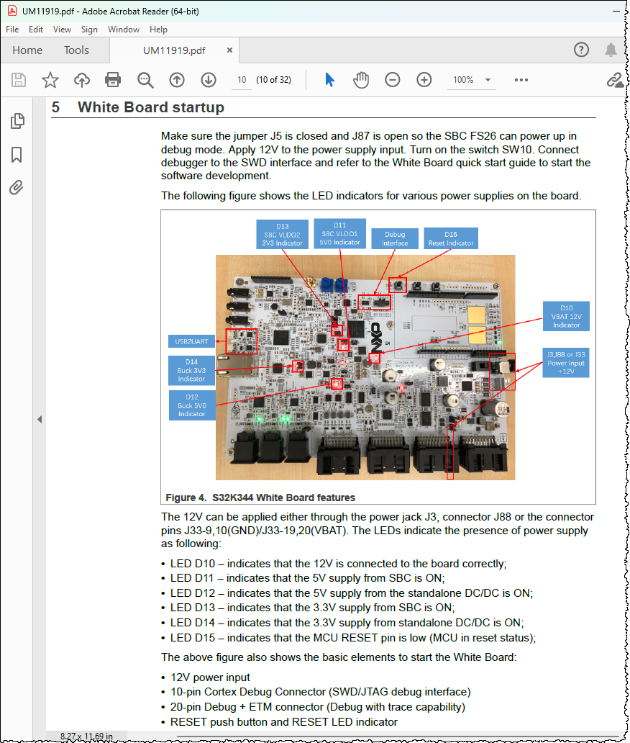Open the View menu
The height and width of the screenshot is (743, 630).
coord(62,30)
